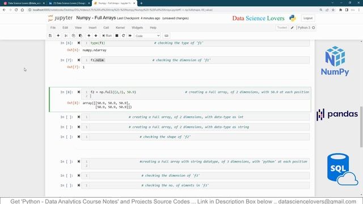Open the Cell menu

pyautogui.click(x=106, y=28)
